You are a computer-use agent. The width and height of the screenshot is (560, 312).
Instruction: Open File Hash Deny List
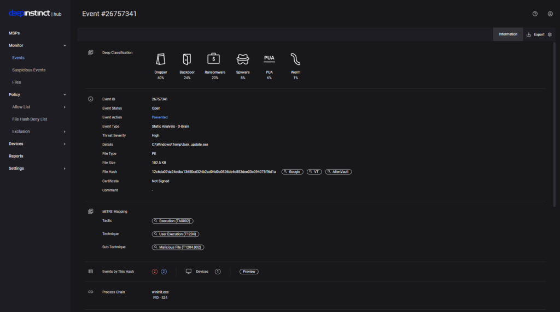coord(30,119)
